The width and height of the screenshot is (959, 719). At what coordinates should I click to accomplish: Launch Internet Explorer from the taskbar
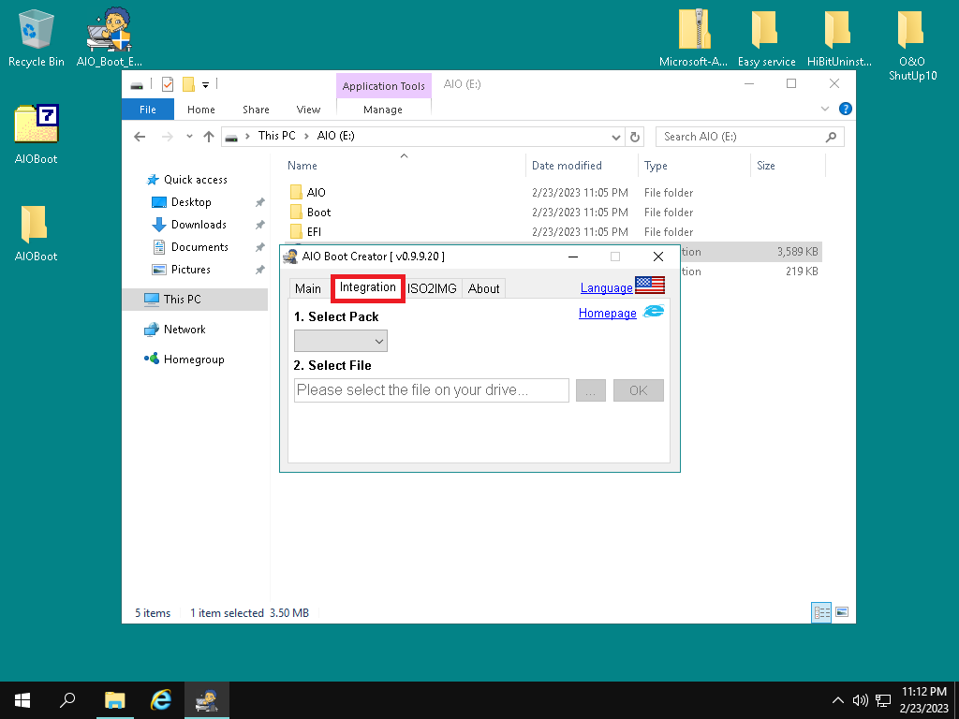click(x=161, y=700)
